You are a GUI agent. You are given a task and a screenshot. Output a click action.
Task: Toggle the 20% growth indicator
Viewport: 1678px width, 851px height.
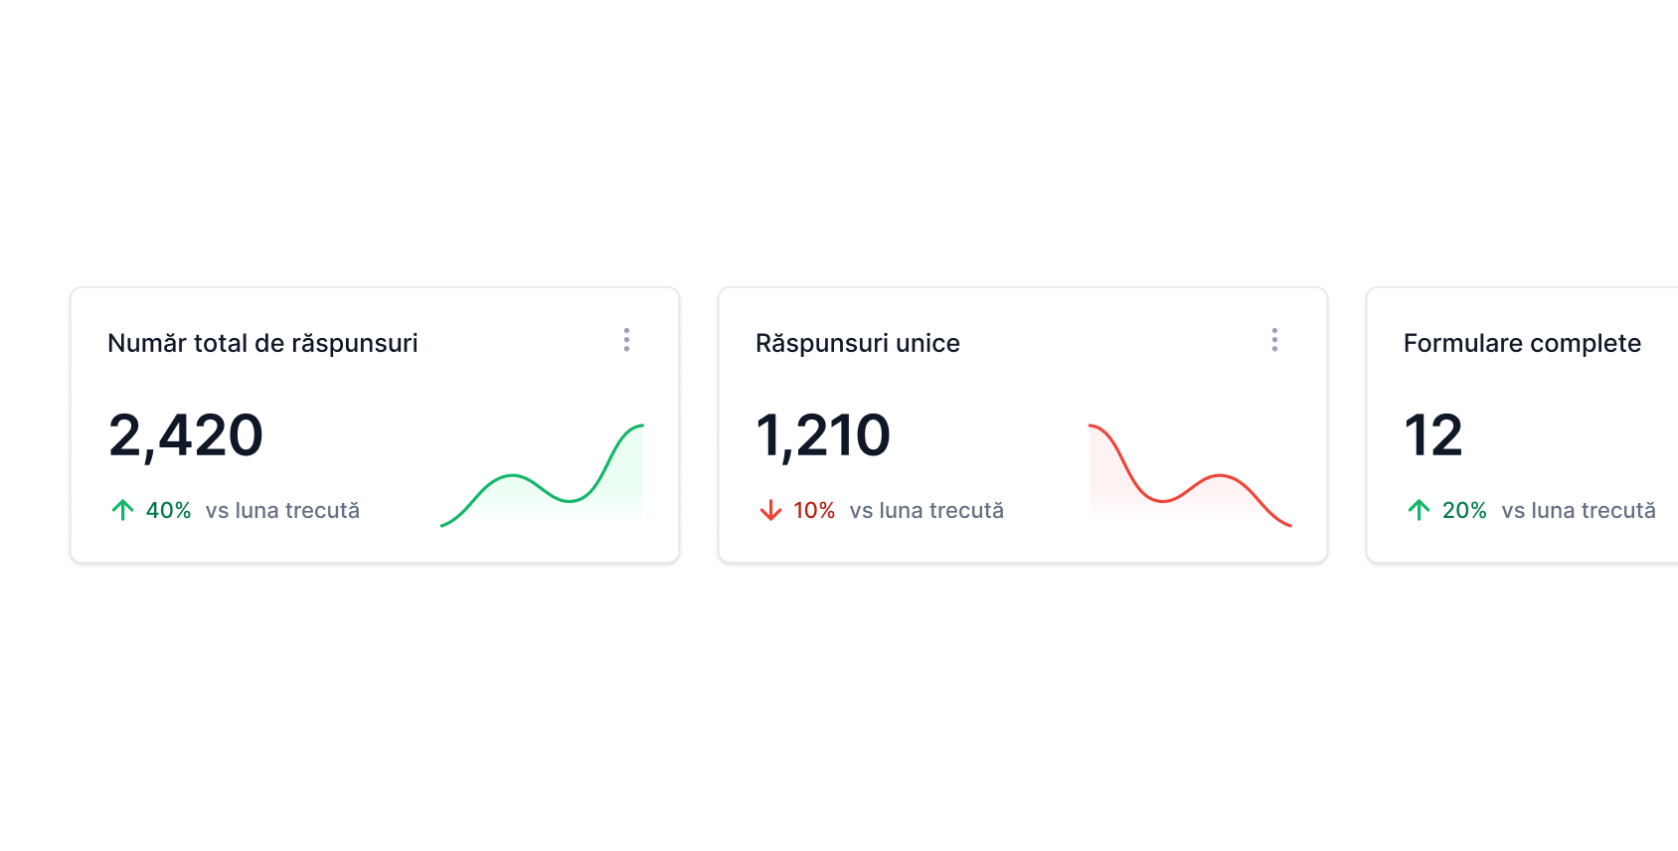point(1465,510)
